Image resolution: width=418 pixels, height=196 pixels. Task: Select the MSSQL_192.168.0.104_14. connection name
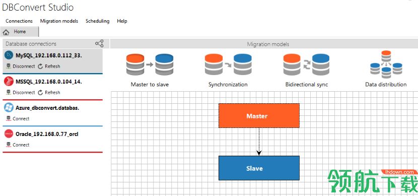click(x=49, y=82)
